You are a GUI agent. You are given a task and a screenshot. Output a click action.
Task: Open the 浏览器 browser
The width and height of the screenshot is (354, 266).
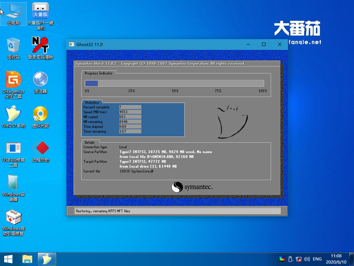tap(41, 80)
